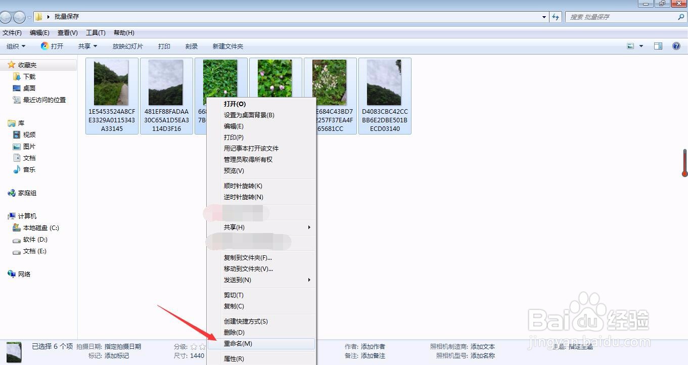Click the 收藏夹 star icon

coord(11,65)
